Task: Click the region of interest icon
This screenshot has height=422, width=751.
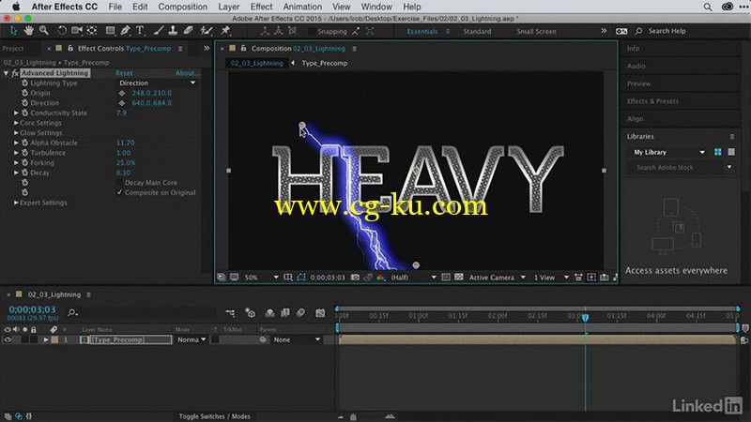Action: tap(445, 277)
